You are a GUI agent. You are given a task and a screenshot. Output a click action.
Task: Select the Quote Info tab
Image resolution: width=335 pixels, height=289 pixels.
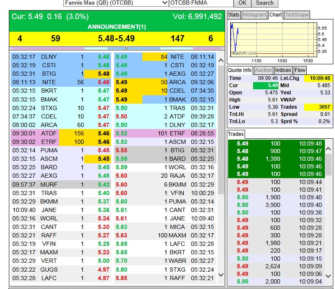point(240,70)
